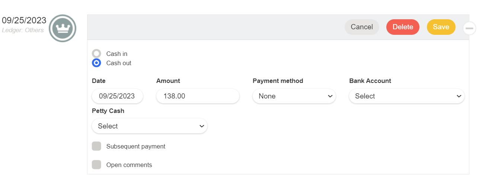Enable the Subsequent payment checkbox
The height and width of the screenshot is (187, 479).
coord(96,146)
